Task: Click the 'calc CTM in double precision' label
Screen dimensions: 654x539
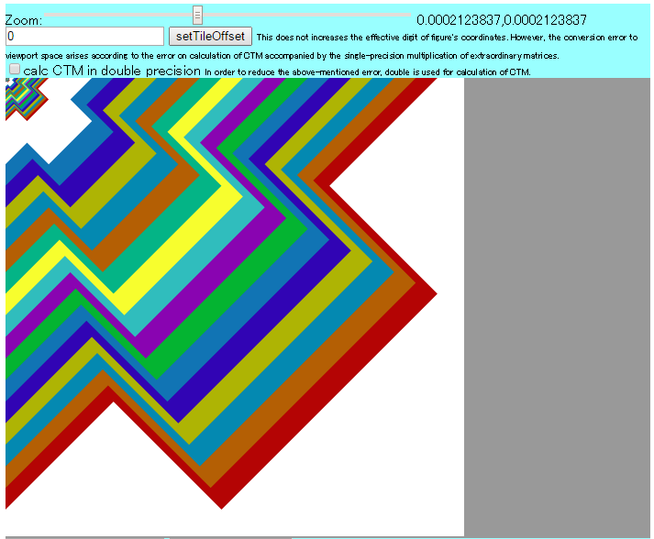Action: (112, 71)
